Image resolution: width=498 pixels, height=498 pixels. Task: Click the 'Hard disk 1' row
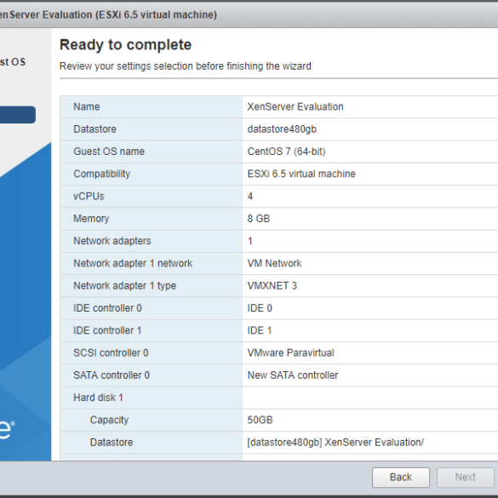click(279, 398)
